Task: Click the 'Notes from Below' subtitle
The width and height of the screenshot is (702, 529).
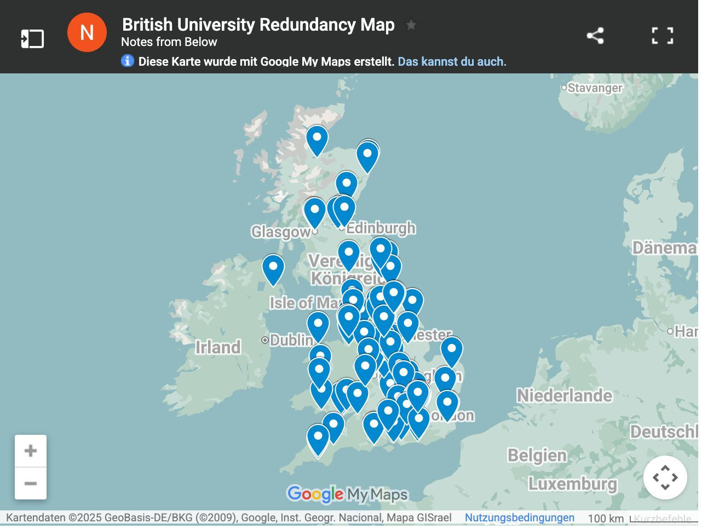Action: coord(169,42)
